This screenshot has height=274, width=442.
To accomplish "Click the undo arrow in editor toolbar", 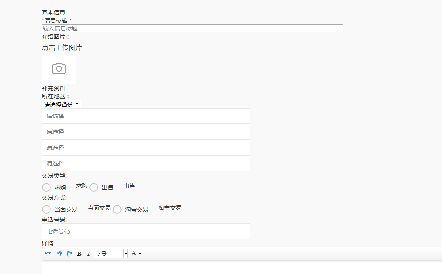I will tap(59, 254).
